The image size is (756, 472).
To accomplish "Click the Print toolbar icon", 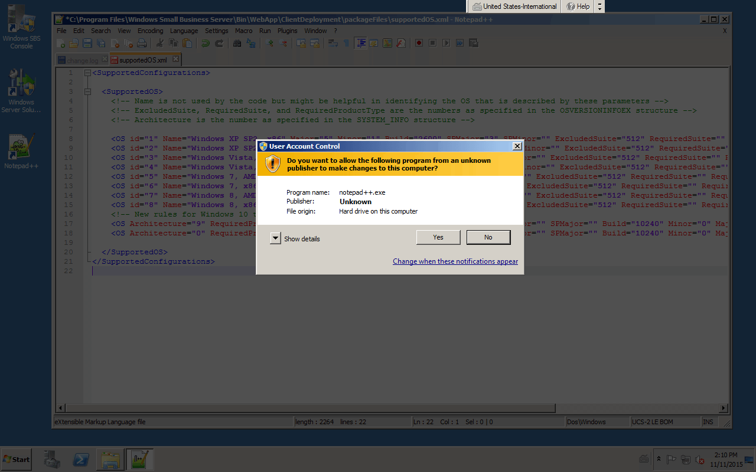I will (x=142, y=43).
